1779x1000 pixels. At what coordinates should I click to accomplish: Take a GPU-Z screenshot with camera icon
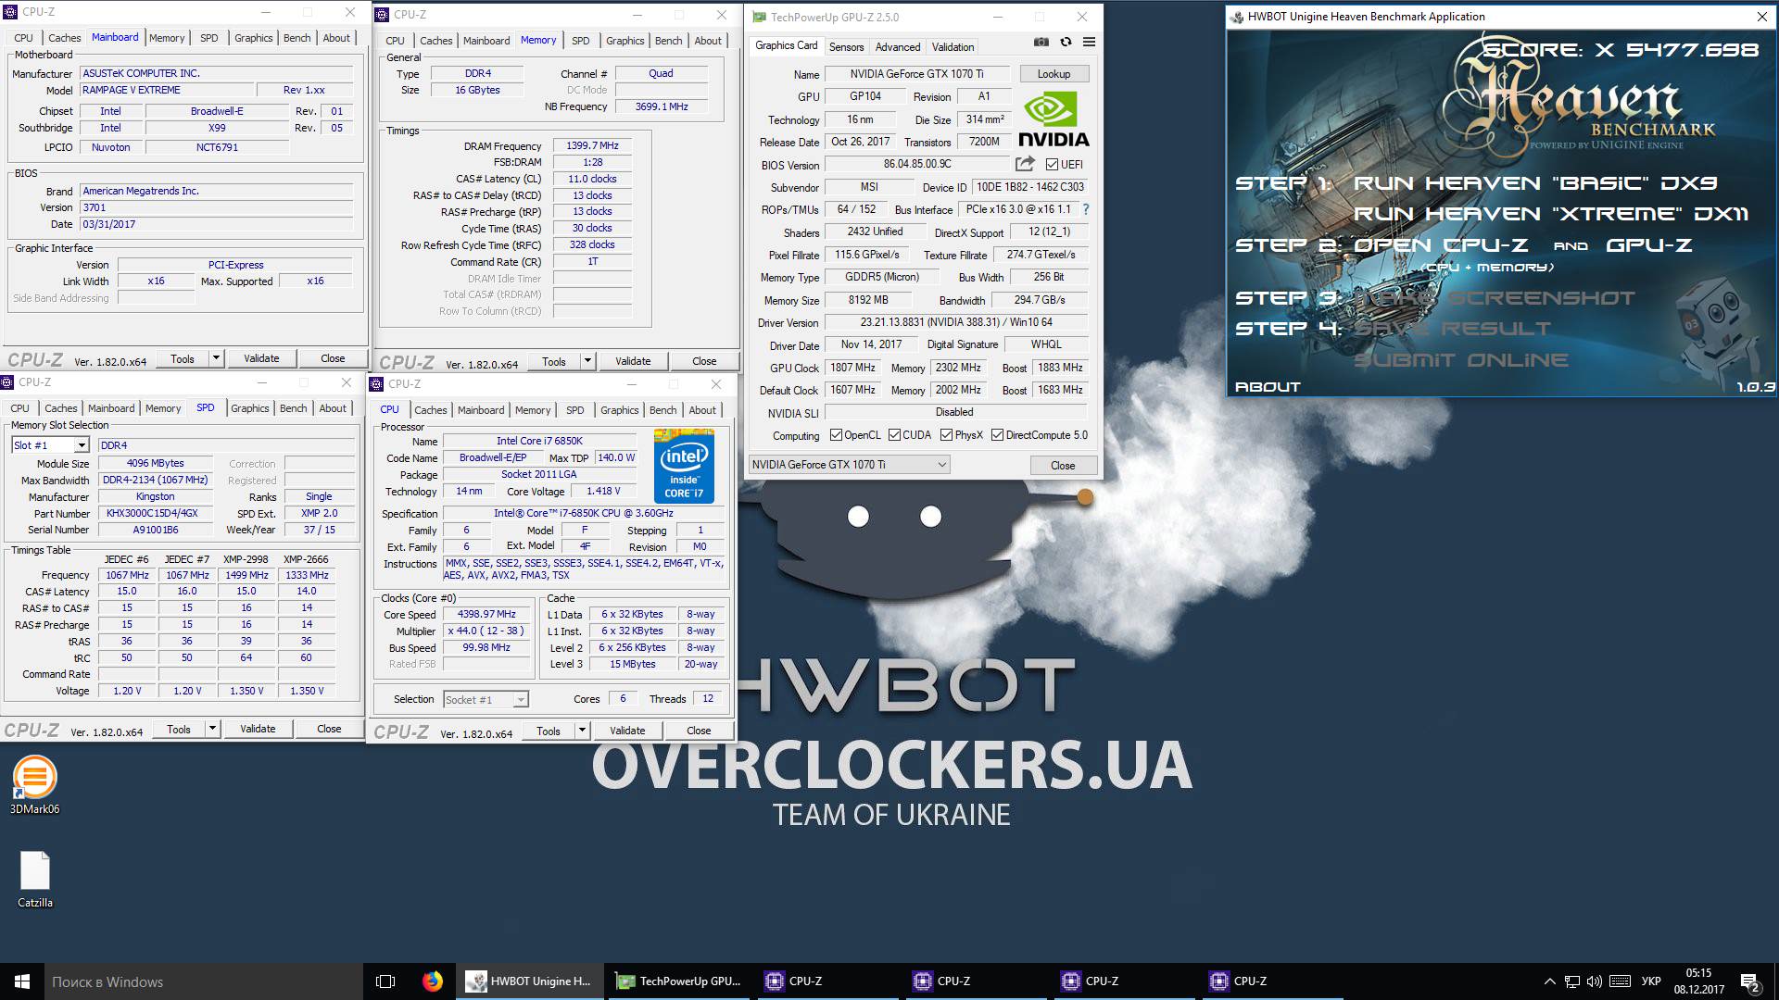point(1041,42)
